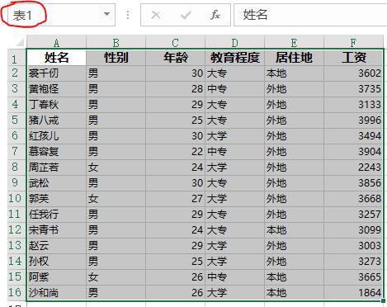
Task: Select column A header
Action: (56, 43)
